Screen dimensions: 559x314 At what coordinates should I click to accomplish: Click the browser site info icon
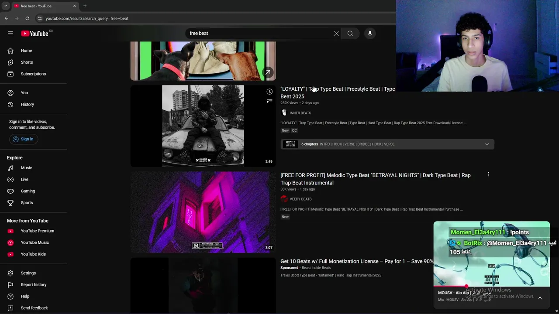pyautogui.click(x=39, y=18)
